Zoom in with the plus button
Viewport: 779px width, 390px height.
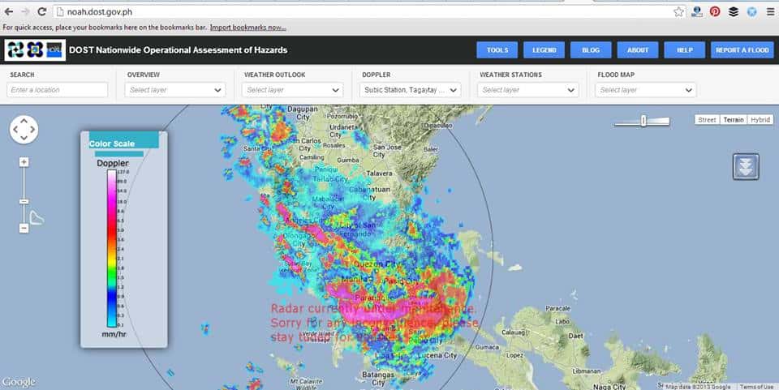pos(24,162)
